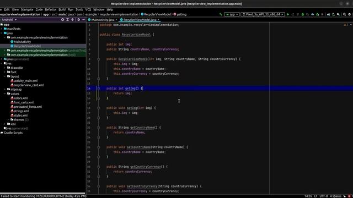Click the setCountryName method name in editor
The width and height of the screenshot is (353, 198).
138,147
